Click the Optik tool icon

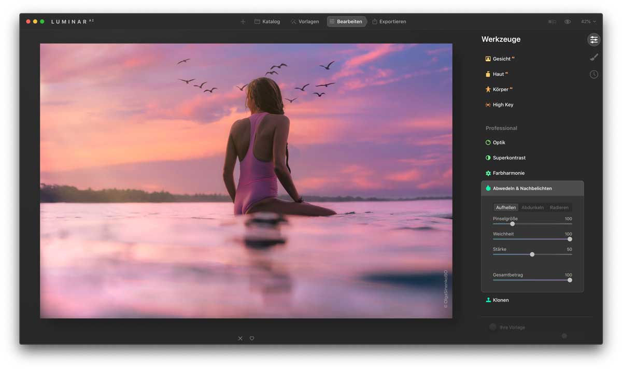click(x=488, y=143)
